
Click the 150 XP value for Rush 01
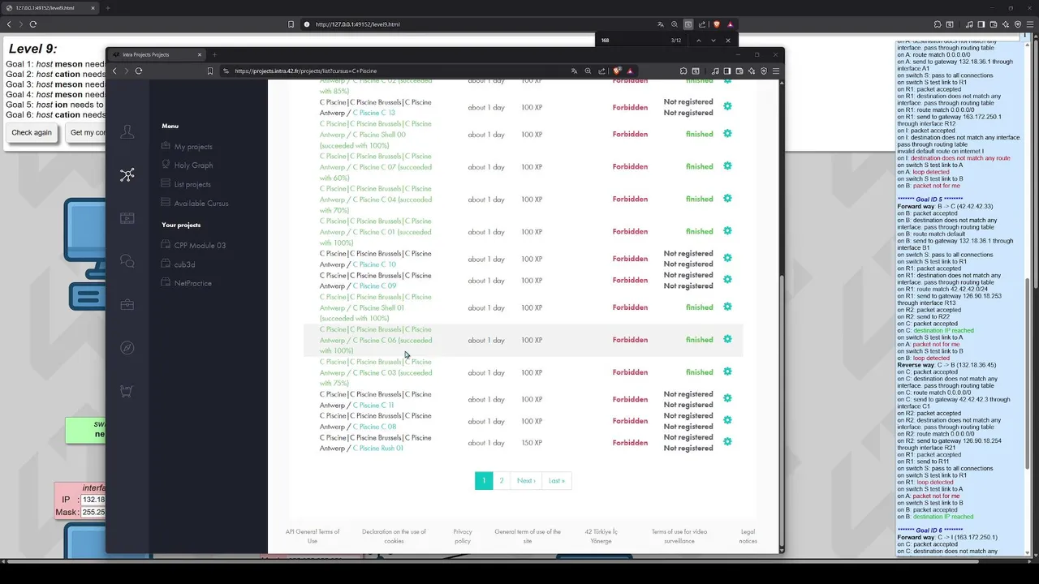[532, 443]
